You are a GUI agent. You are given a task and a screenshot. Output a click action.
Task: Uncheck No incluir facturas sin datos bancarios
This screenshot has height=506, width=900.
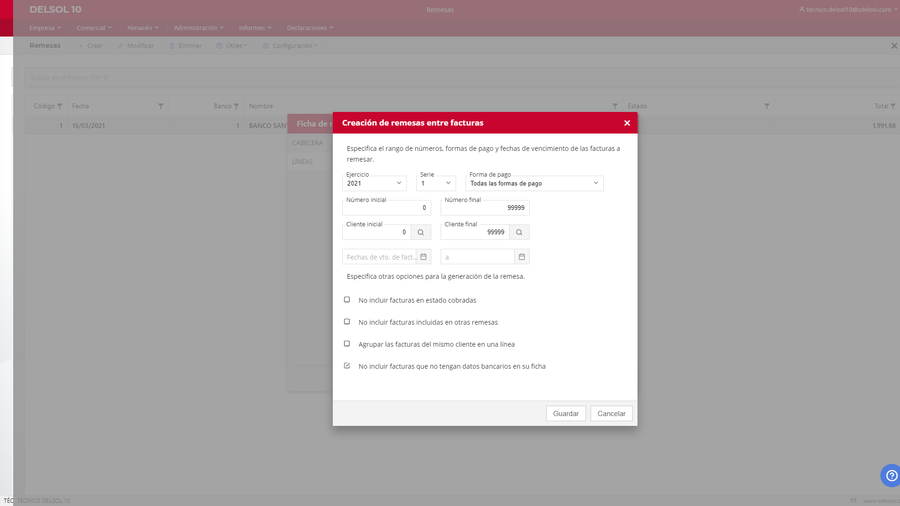347,366
